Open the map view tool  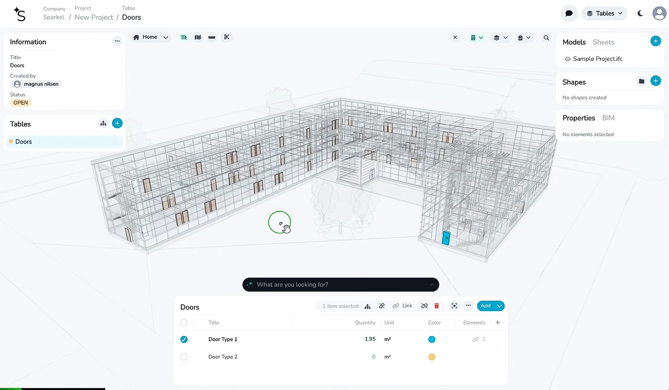198,37
